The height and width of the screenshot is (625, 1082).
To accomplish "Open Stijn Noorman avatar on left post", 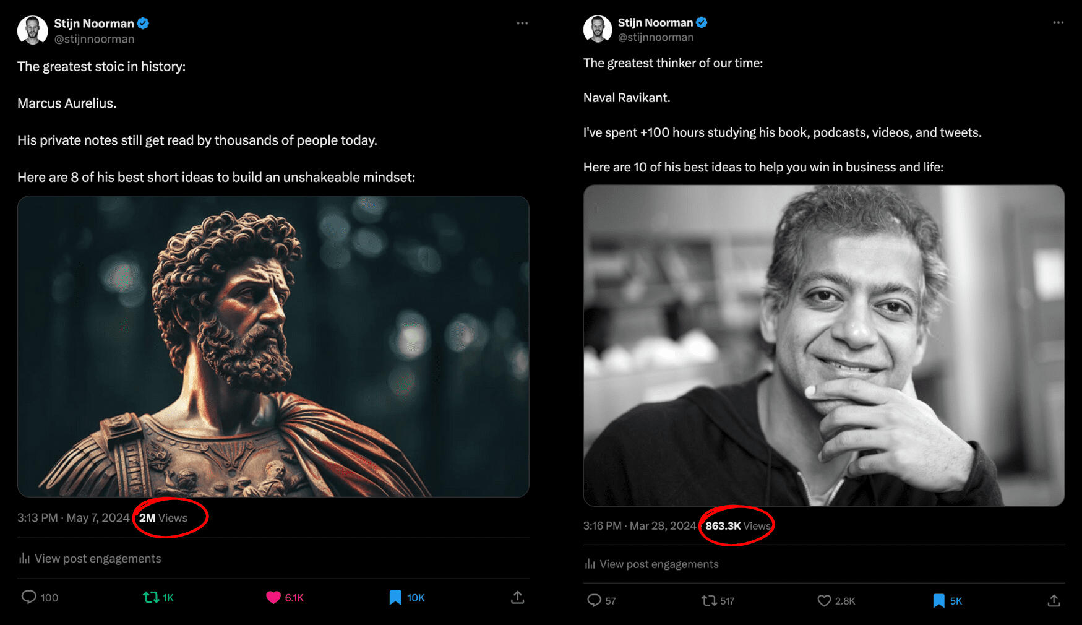I will click(x=33, y=30).
